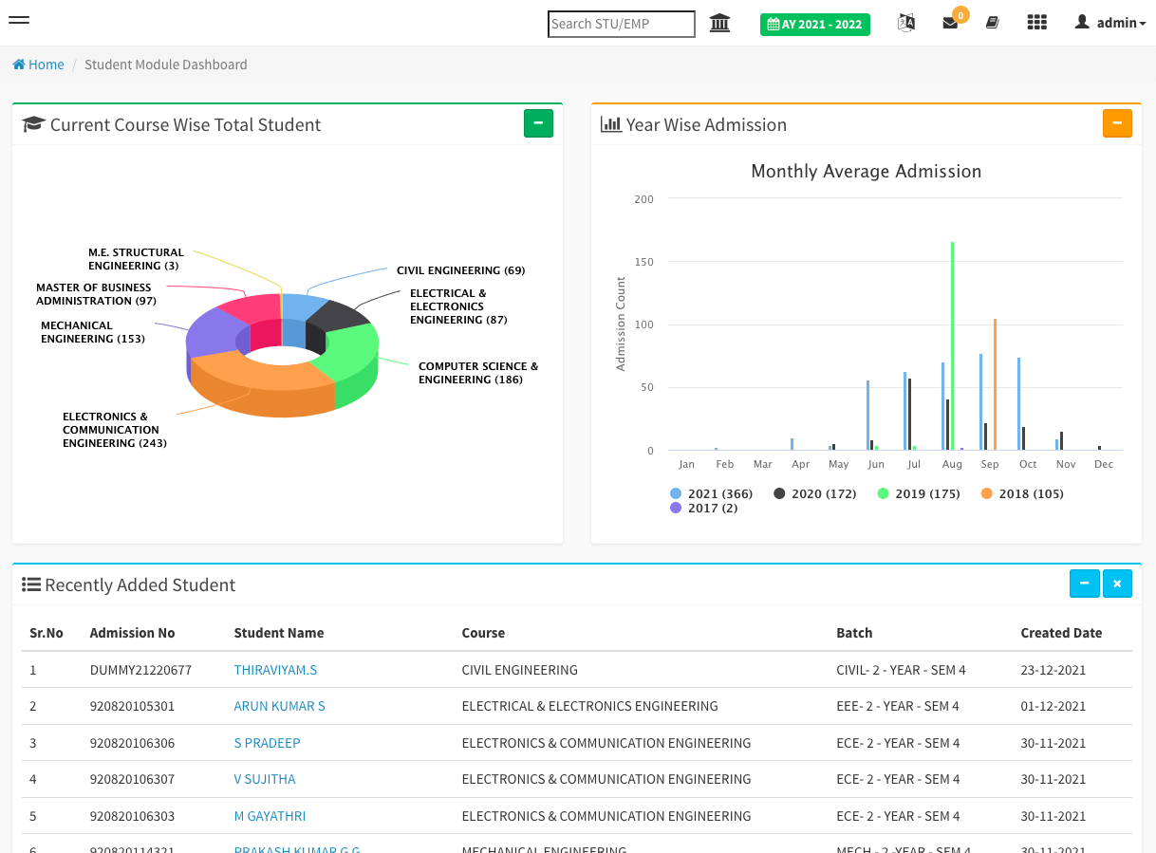Image resolution: width=1156 pixels, height=853 pixels.
Task: Open student THIRAVIYAM.S profile link
Action: [275, 670]
